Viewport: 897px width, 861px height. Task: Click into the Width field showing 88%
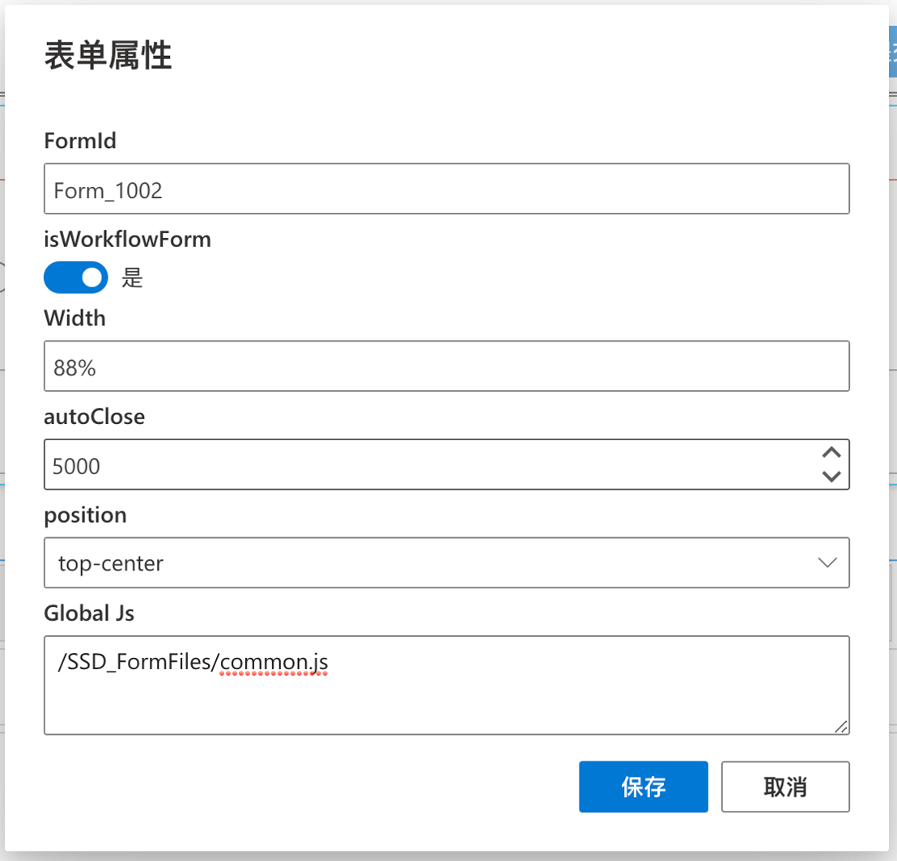(x=447, y=366)
